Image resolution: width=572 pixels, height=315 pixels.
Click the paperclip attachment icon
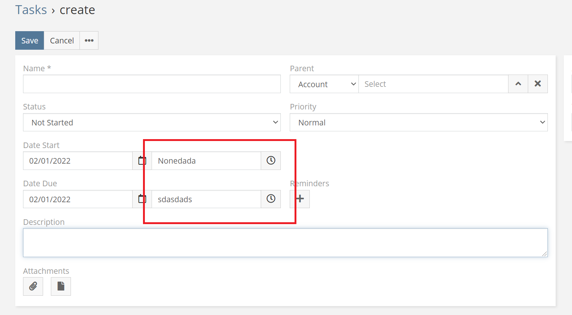33,286
